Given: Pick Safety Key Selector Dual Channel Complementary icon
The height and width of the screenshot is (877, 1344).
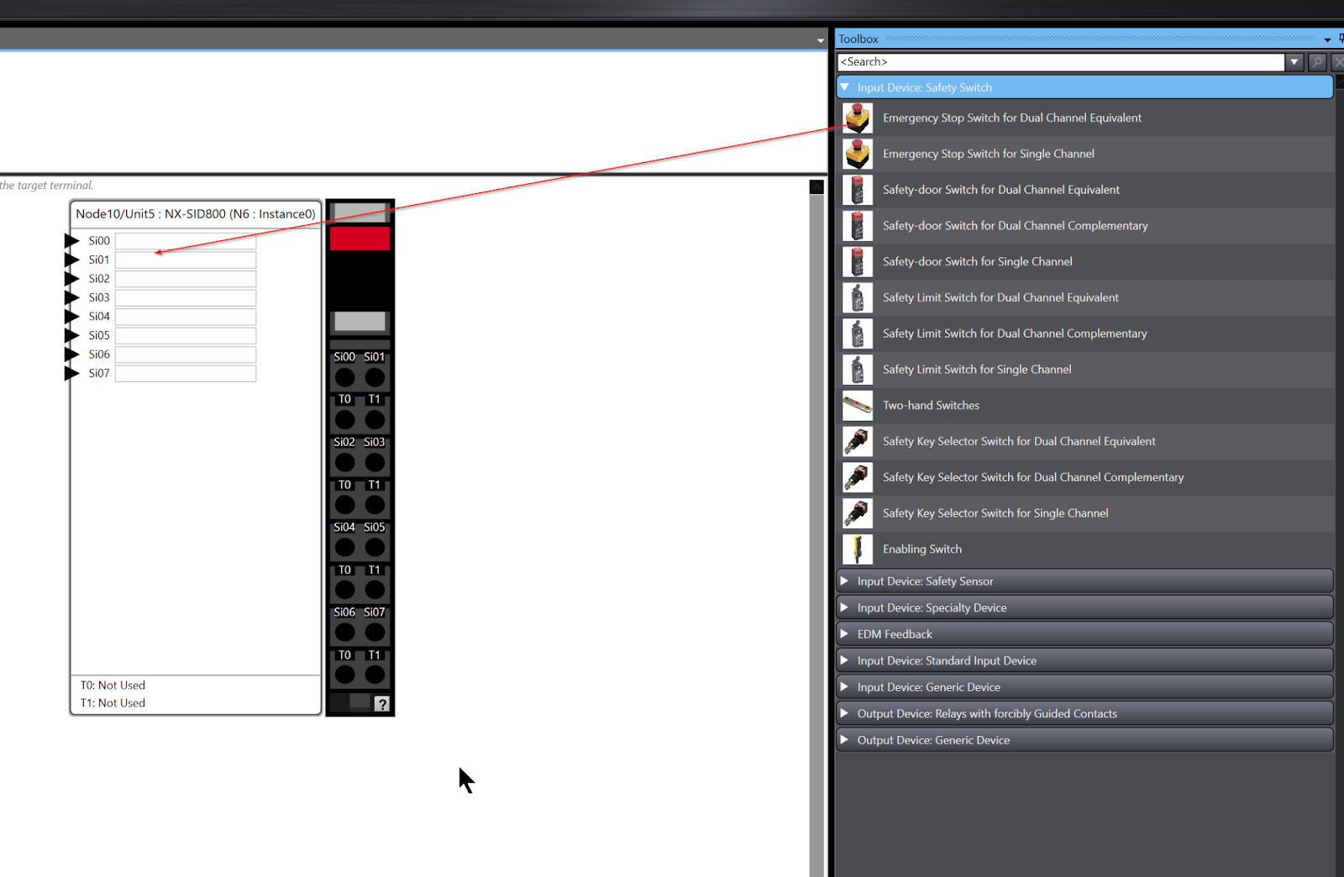Looking at the screenshot, I should tap(858, 477).
